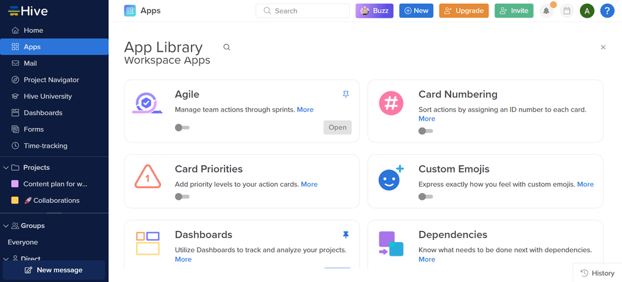The height and width of the screenshot is (282, 622).
Task: Click the Card Numbering title
Action: (x=458, y=94)
